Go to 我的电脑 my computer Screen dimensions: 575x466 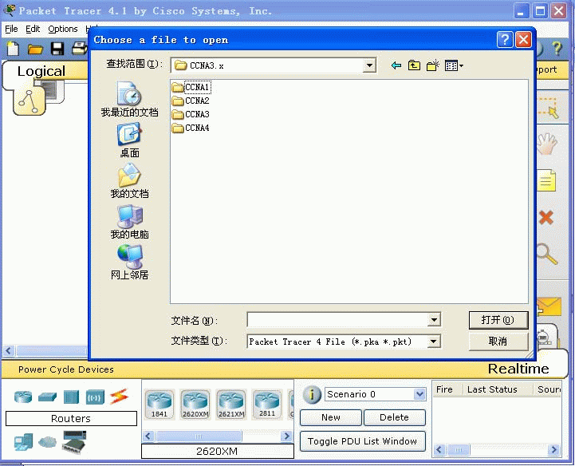point(129,222)
